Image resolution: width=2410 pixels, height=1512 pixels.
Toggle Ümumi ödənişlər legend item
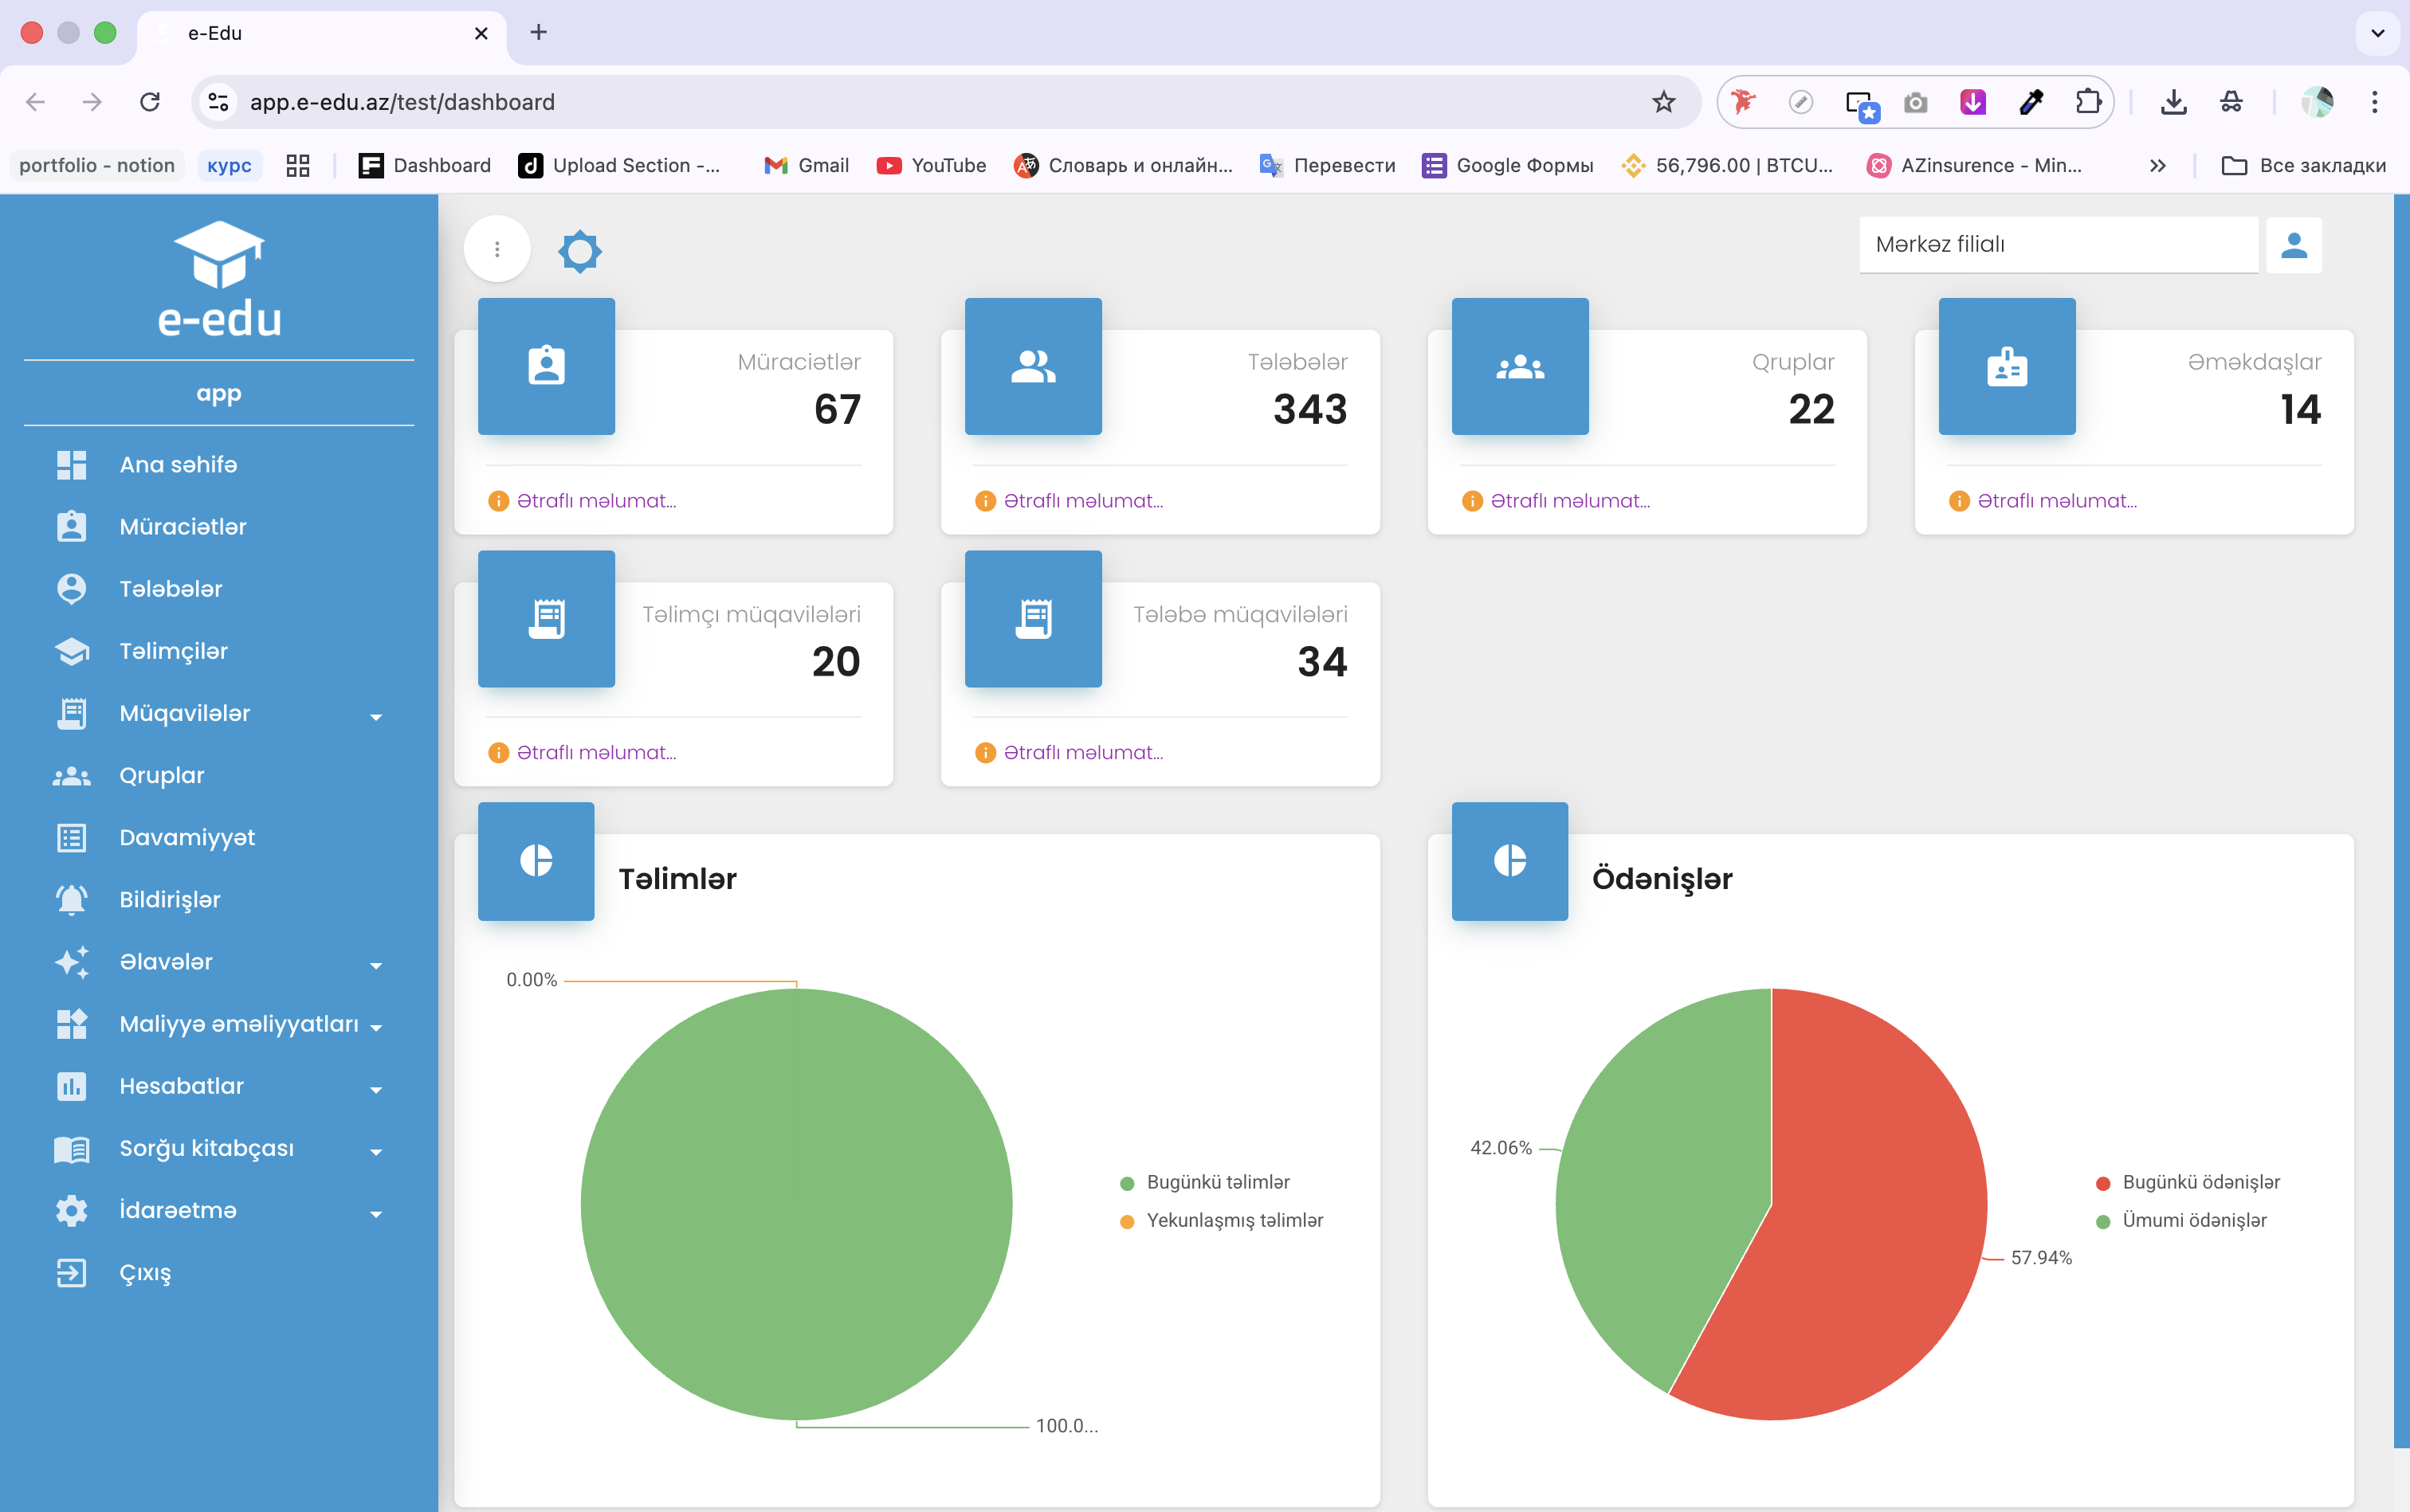pos(2181,1220)
